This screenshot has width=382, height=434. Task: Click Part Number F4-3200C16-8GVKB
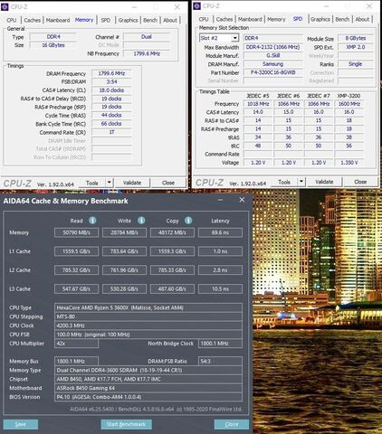coord(273,72)
